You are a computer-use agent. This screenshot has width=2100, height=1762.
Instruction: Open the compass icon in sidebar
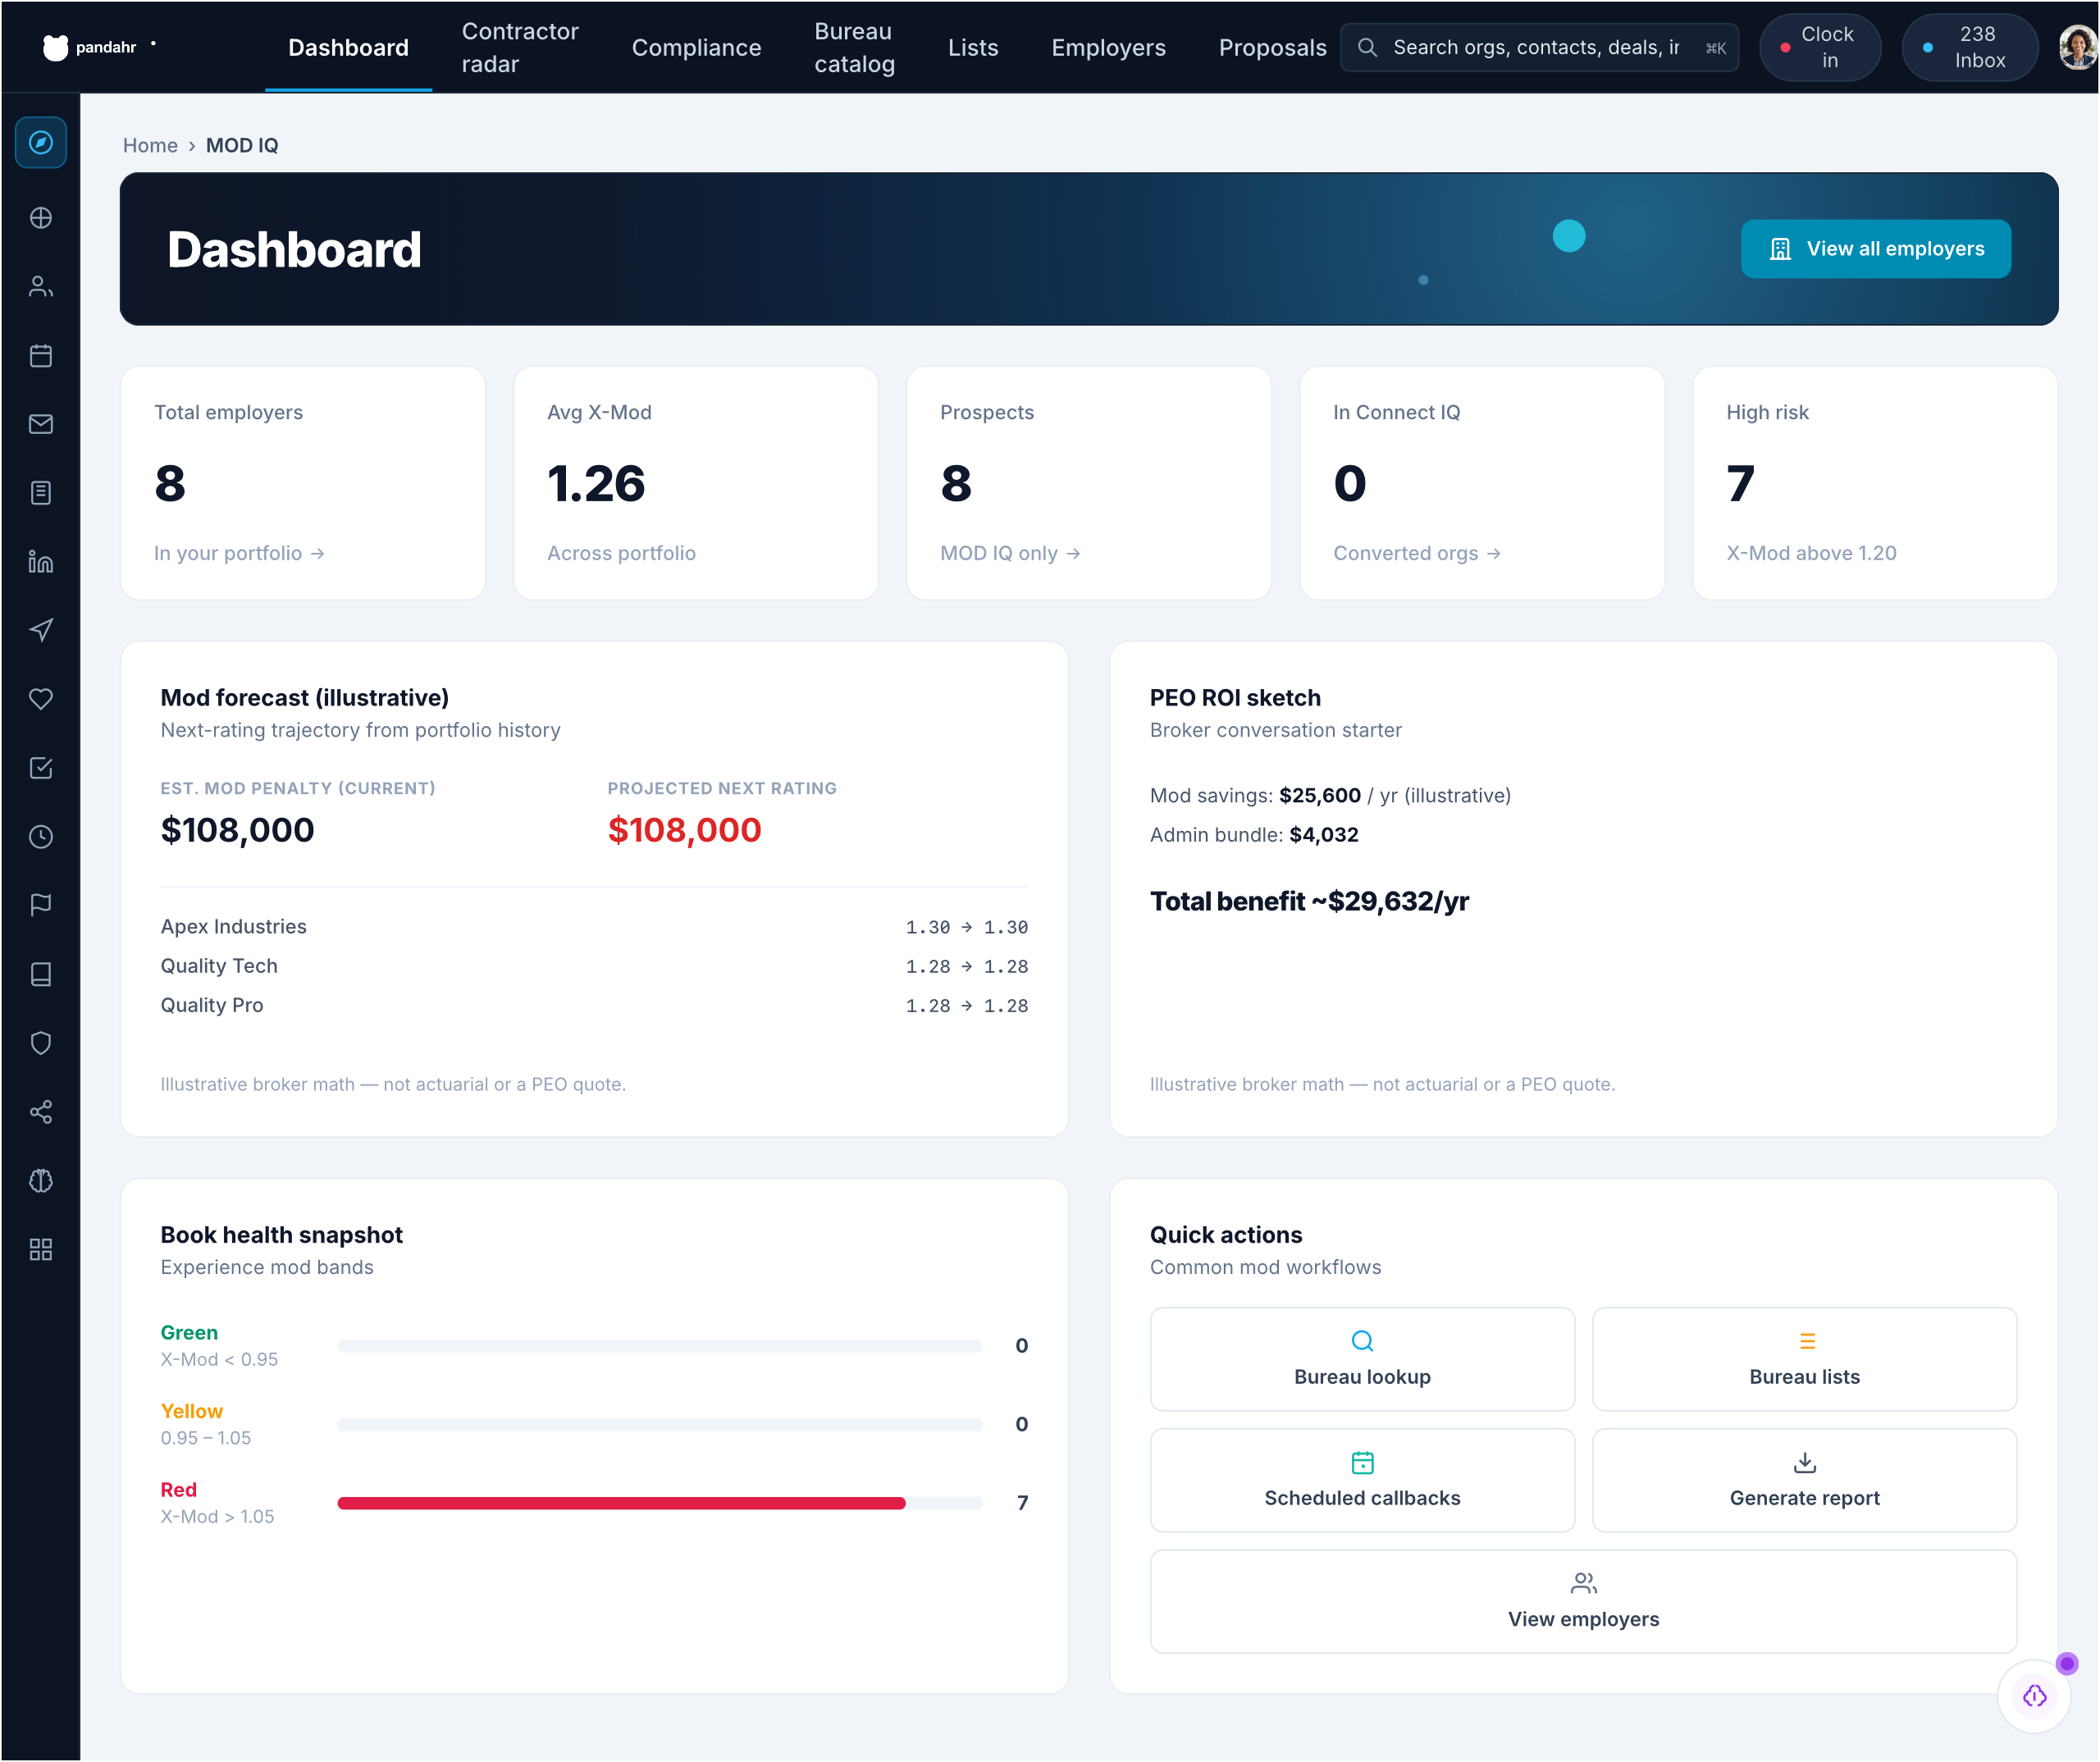click(41, 143)
